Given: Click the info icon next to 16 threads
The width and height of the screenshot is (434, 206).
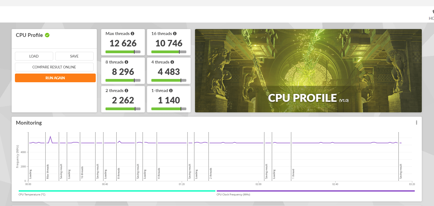Looking at the screenshot, I should (x=175, y=34).
